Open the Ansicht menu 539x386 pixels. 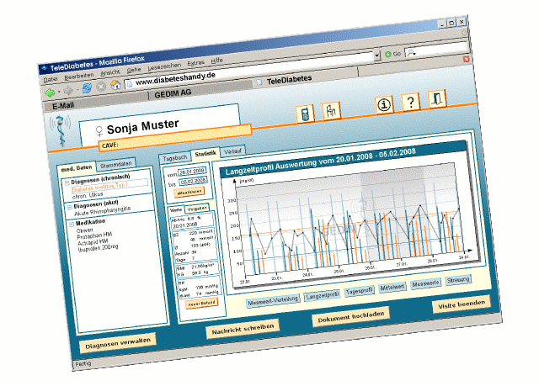110,72
